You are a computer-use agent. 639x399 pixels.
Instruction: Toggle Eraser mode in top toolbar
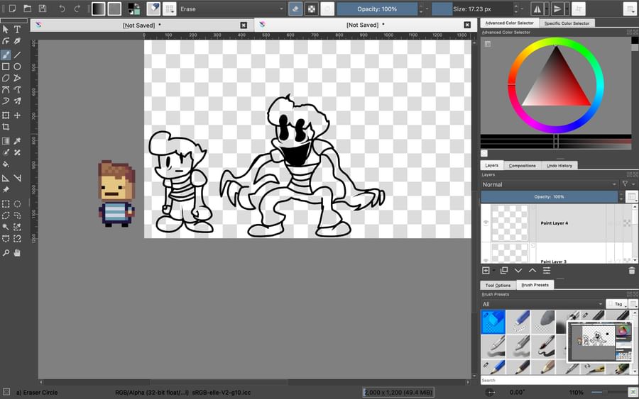click(295, 9)
